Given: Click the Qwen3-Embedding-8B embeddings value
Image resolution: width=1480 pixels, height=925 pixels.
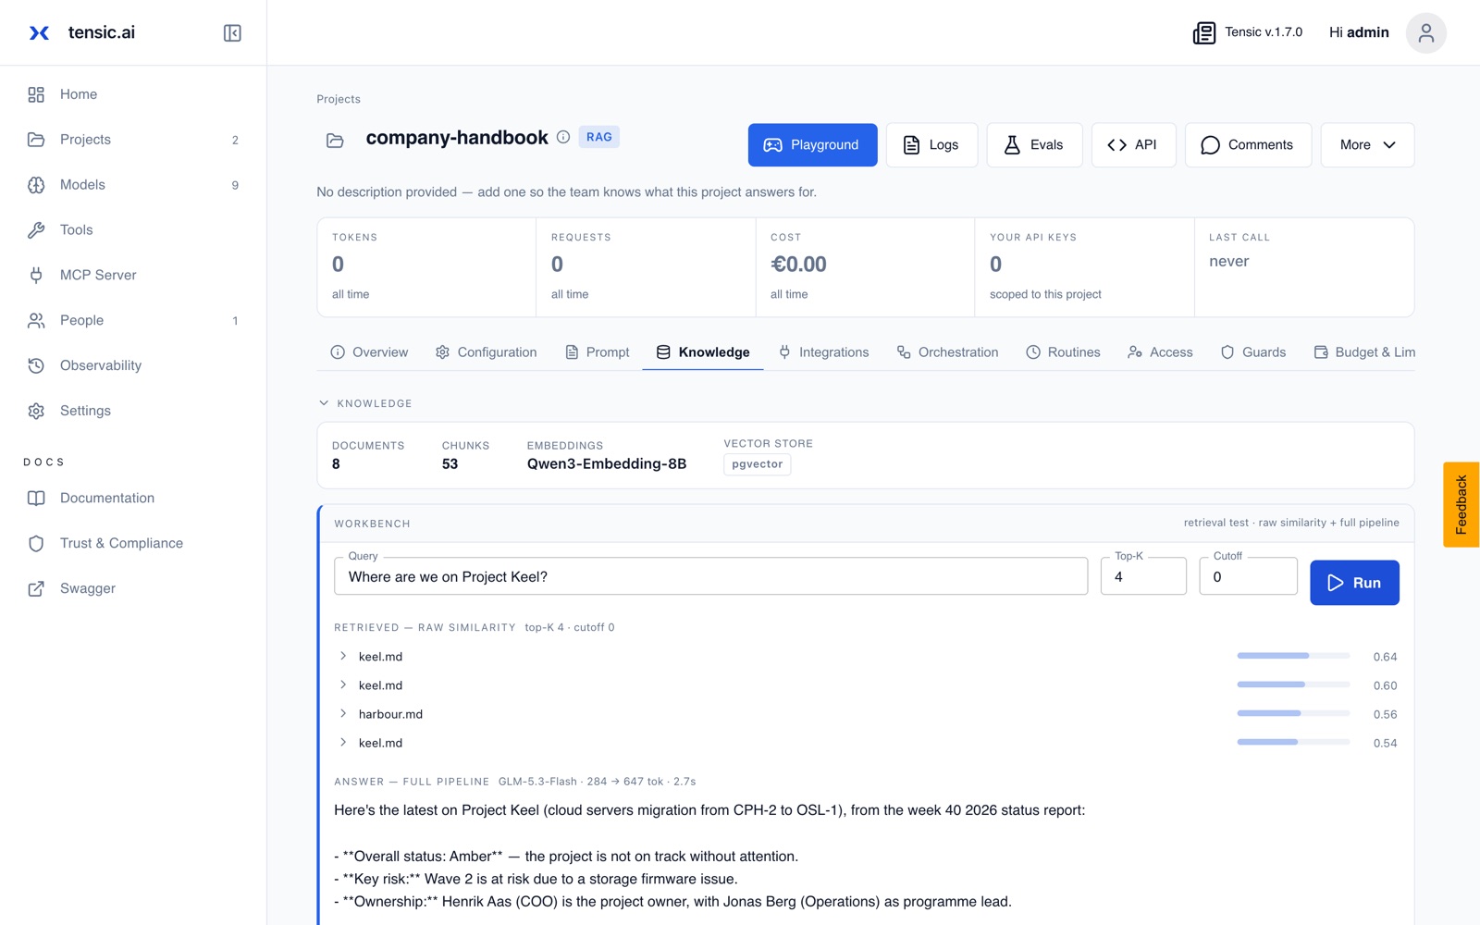Looking at the screenshot, I should point(607,464).
